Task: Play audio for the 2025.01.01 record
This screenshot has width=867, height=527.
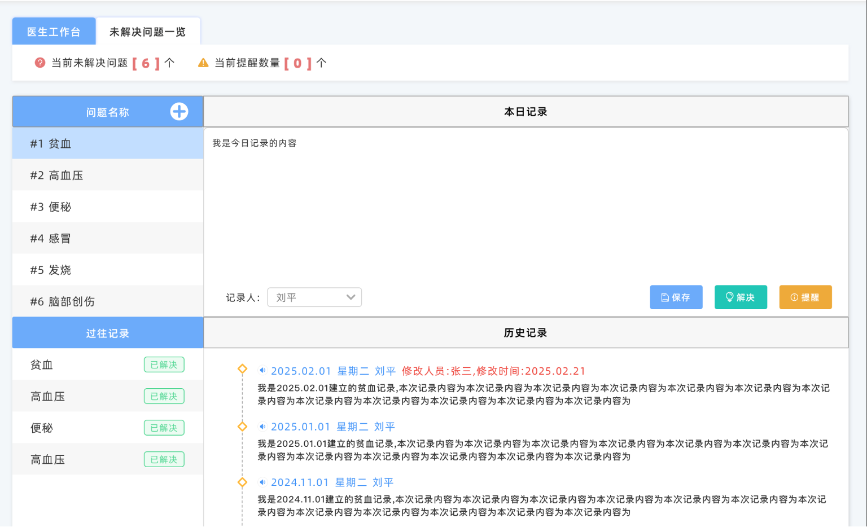Action: (262, 427)
